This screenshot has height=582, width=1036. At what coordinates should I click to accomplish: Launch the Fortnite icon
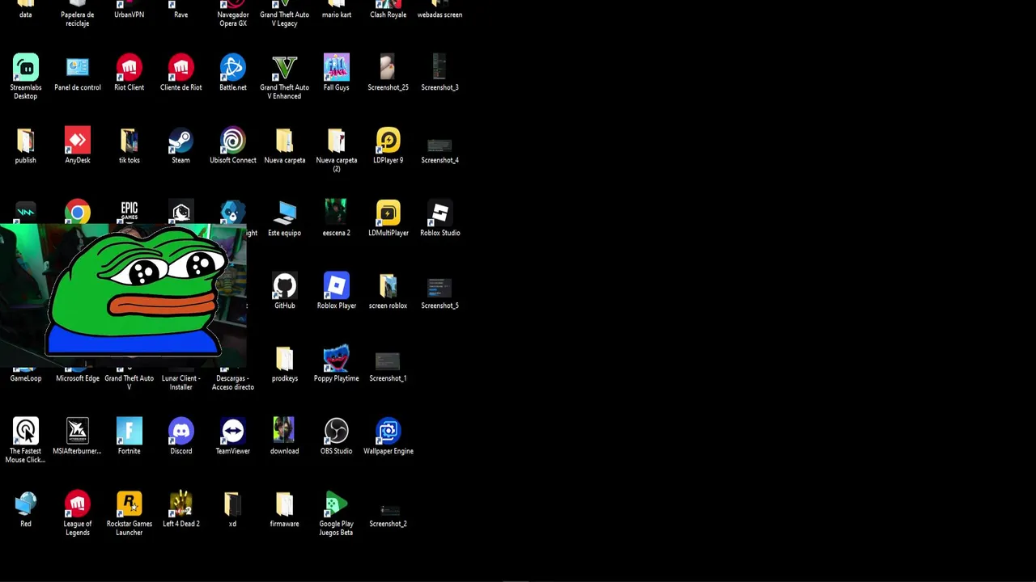point(129,432)
